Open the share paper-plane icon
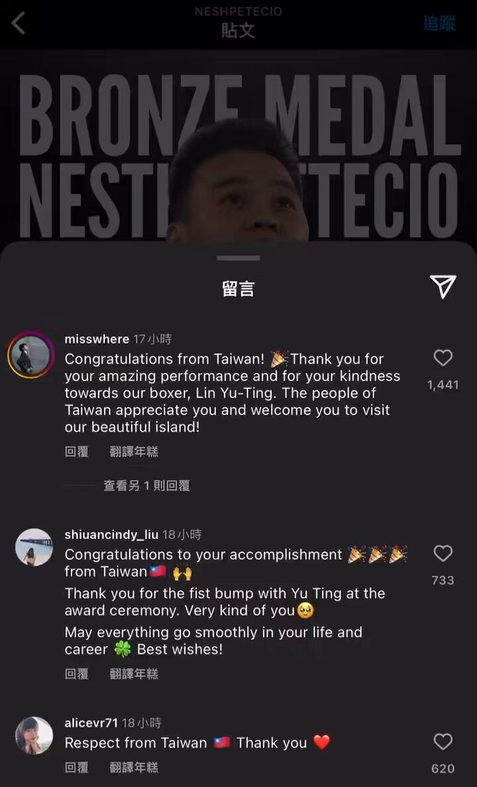The width and height of the screenshot is (477, 787). click(443, 287)
